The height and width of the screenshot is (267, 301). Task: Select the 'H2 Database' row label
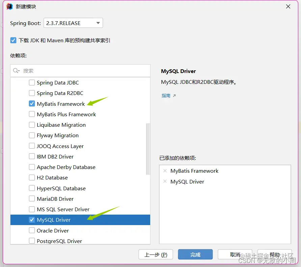(52, 178)
